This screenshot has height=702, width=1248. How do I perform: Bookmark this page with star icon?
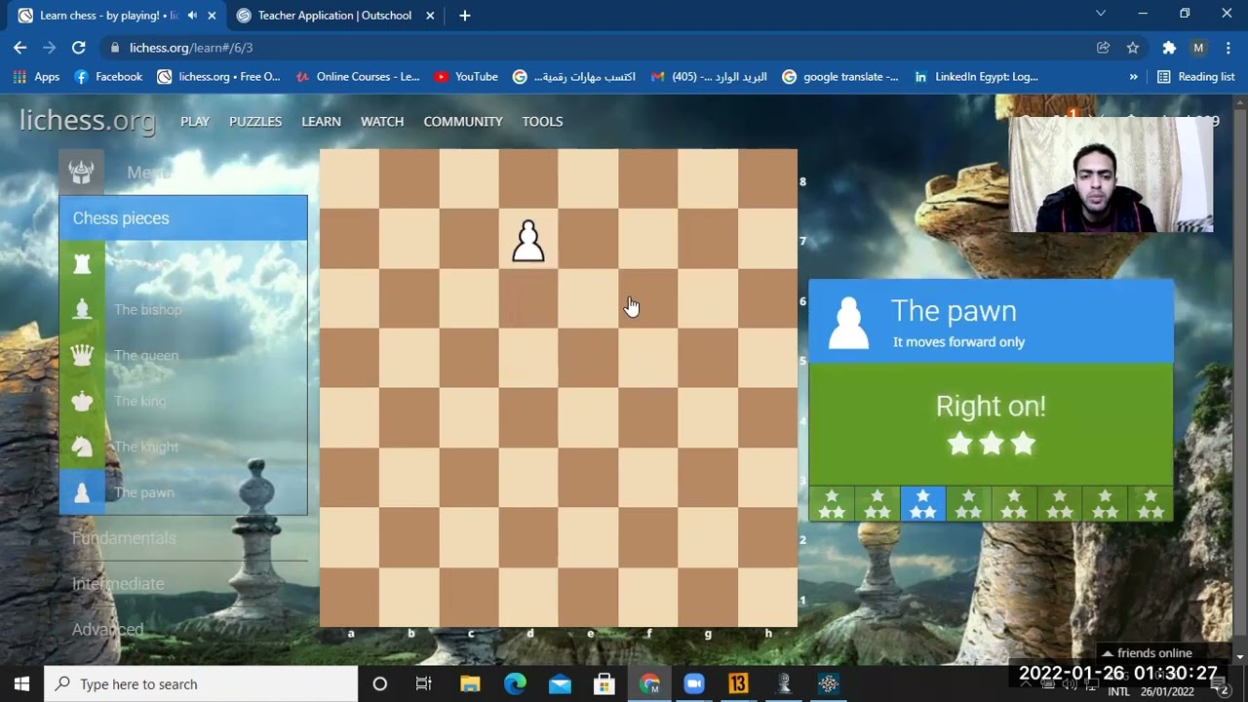point(1133,47)
